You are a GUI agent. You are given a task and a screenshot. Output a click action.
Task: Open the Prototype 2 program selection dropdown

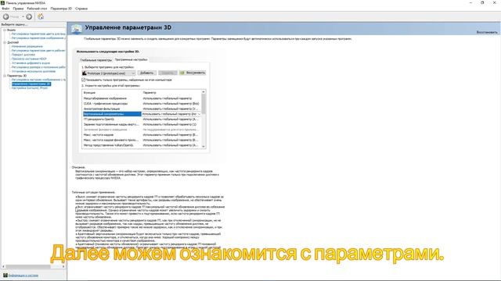(x=109, y=73)
